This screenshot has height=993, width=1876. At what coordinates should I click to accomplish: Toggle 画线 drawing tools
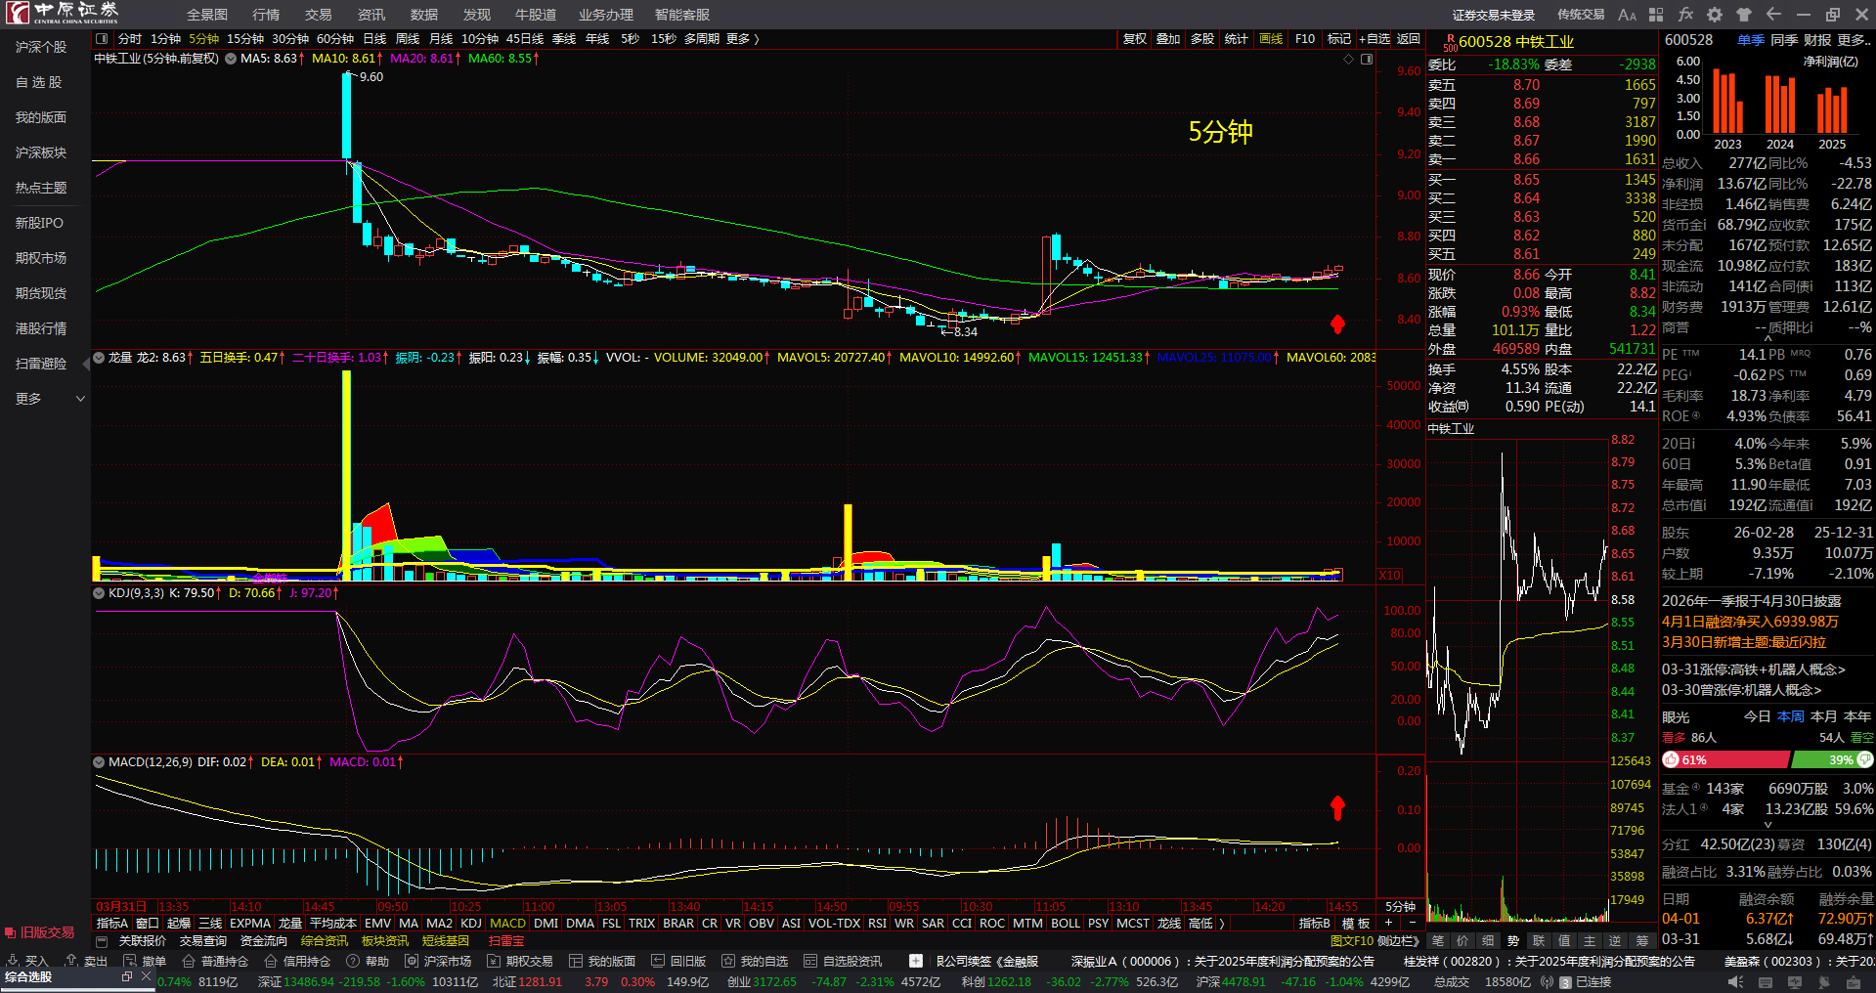1271,39
